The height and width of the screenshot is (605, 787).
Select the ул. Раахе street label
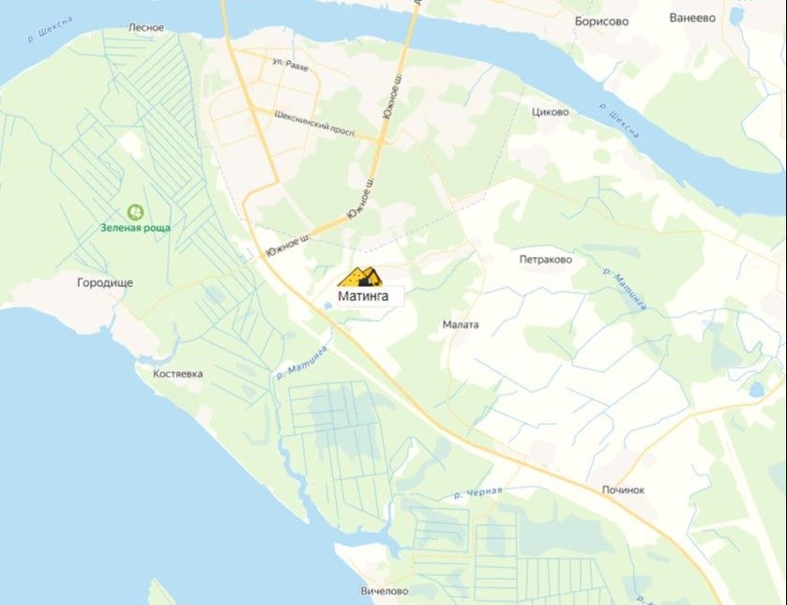tap(291, 66)
